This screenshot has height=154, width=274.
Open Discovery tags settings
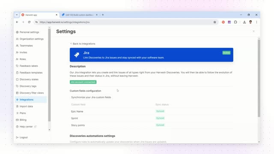coord(26,86)
